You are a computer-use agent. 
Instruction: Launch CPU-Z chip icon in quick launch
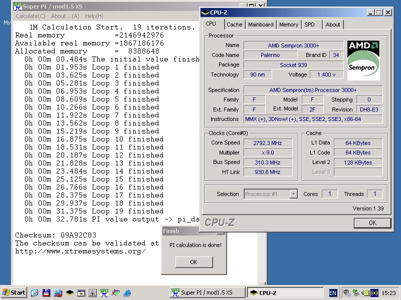(x=70, y=292)
